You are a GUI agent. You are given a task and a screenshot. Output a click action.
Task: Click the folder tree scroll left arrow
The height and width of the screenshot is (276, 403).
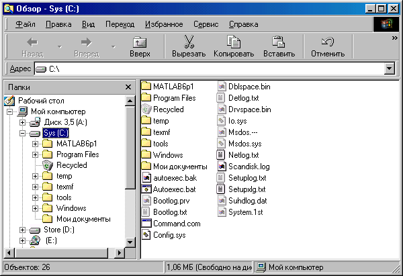(9, 253)
